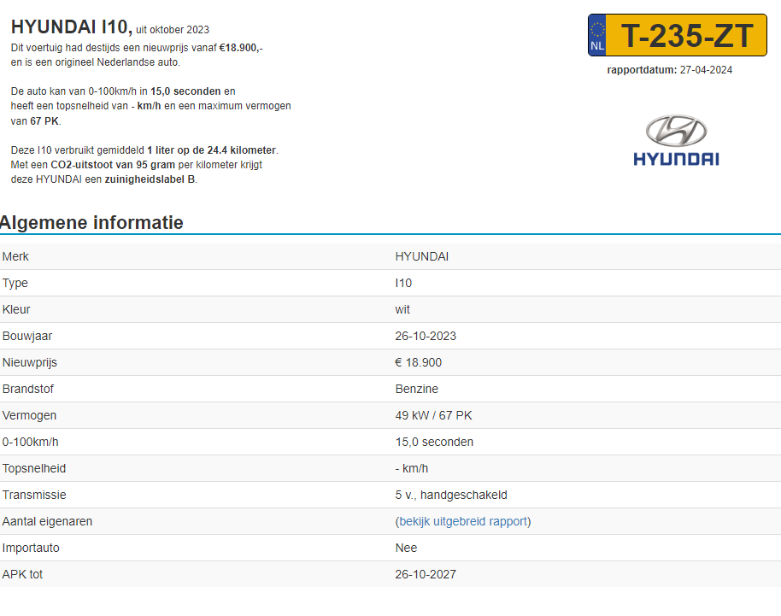Click the 'Algemene informatie' section heading
Viewport: 781px width, 616px height.
point(91,222)
